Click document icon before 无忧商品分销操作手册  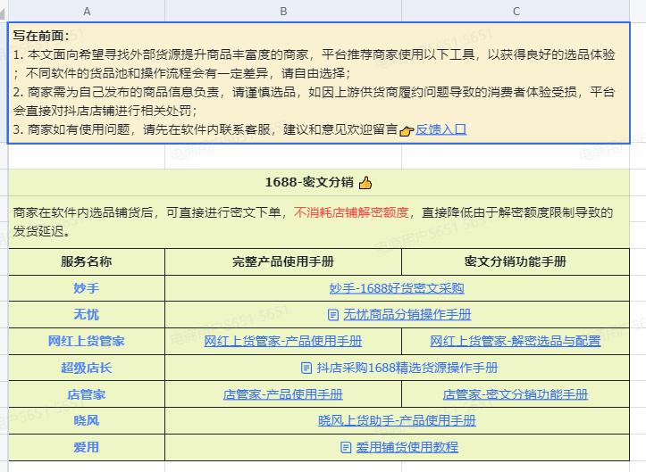coord(333,315)
